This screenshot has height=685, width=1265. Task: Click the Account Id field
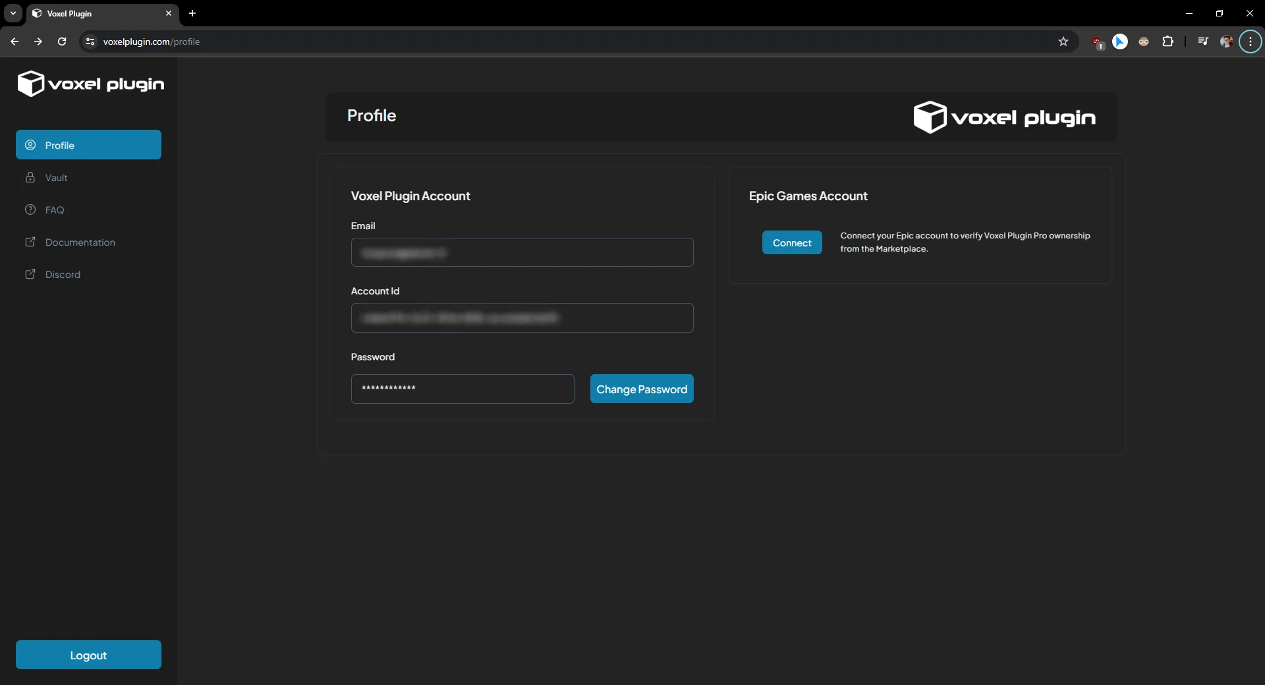click(x=522, y=318)
